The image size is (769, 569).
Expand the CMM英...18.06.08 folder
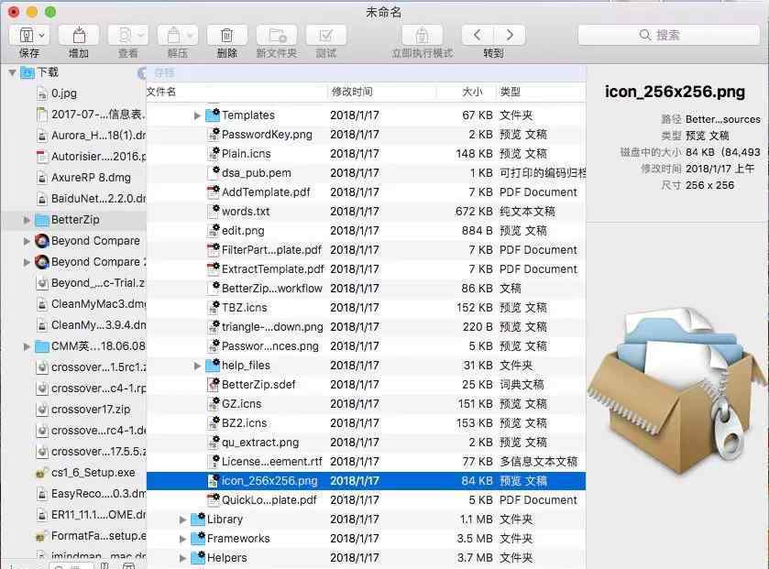pyautogui.click(x=27, y=346)
